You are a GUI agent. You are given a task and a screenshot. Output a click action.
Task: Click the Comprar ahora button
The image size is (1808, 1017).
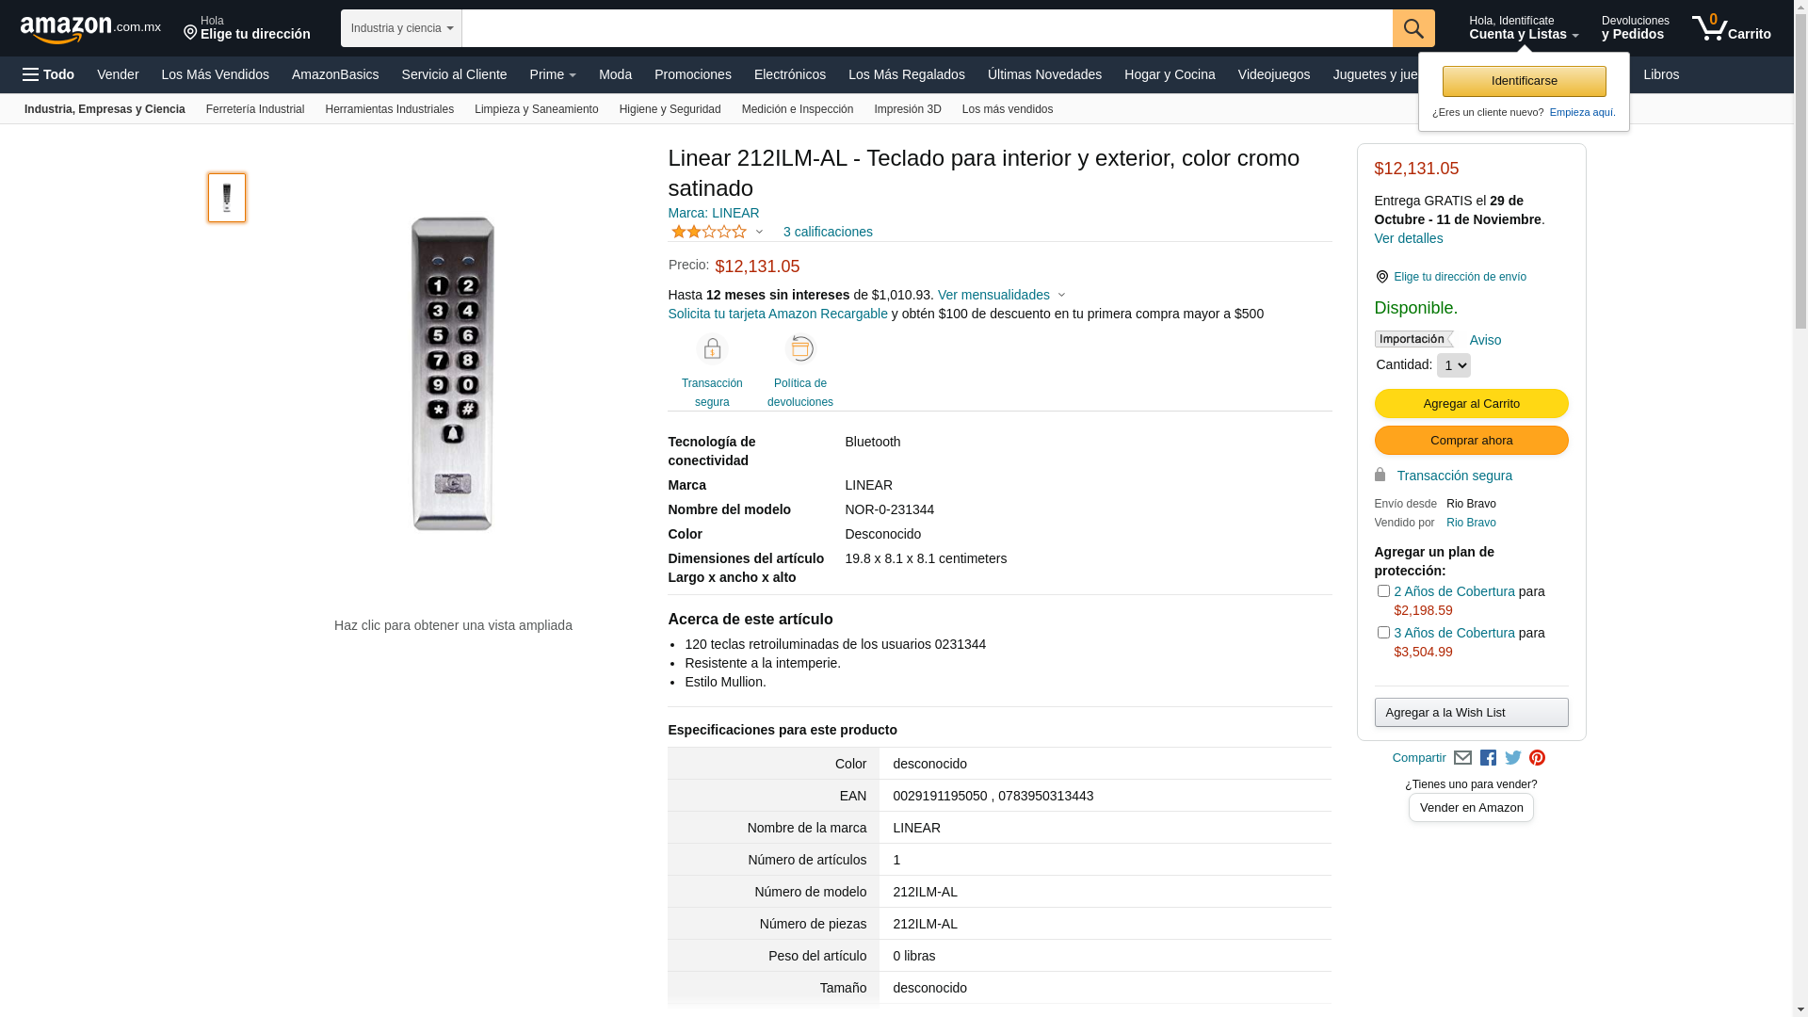pos(1471,441)
